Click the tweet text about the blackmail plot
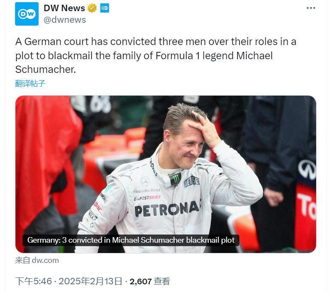 [156, 55]
